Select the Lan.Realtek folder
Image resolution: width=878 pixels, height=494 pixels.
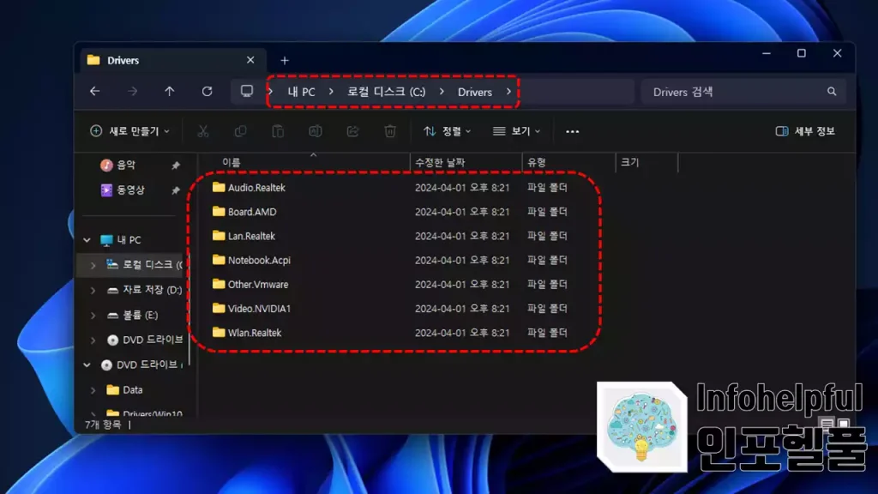click(251, 236)
